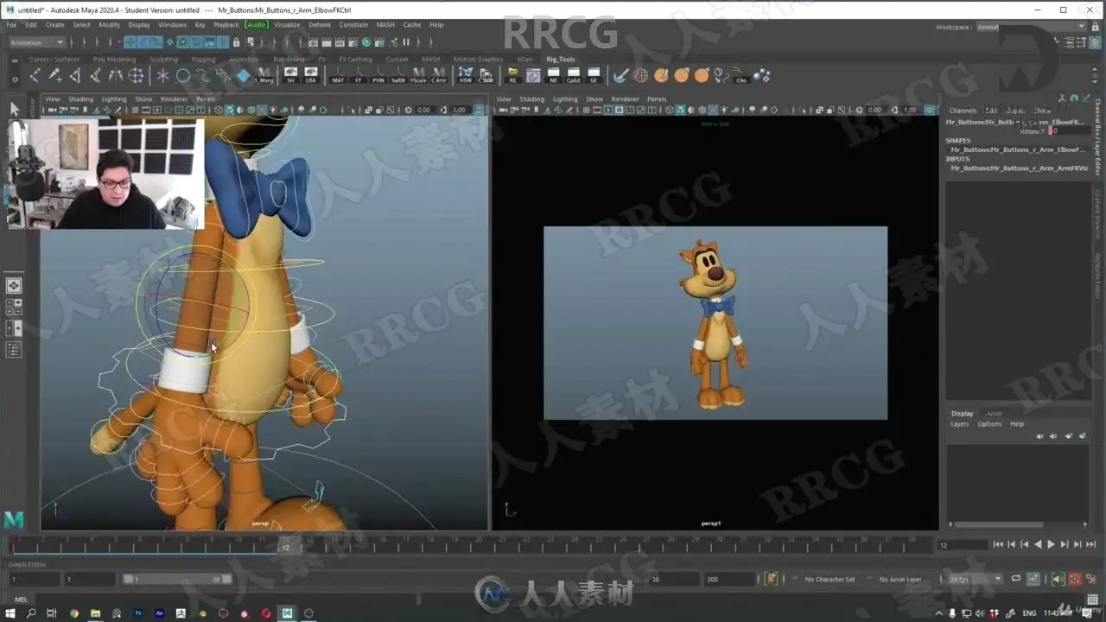This screenshot has height=622, width=1106.
Task: Click the HSW shelf icon
Action: point(466,75)
